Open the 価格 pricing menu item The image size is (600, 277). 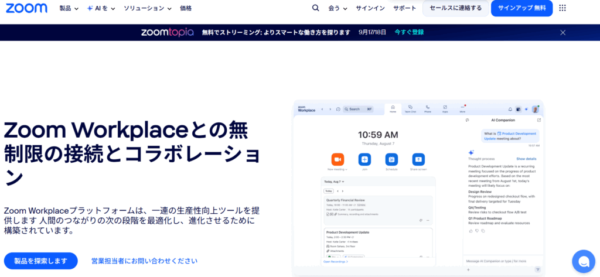pyautogui.click(x=186, y=8)
